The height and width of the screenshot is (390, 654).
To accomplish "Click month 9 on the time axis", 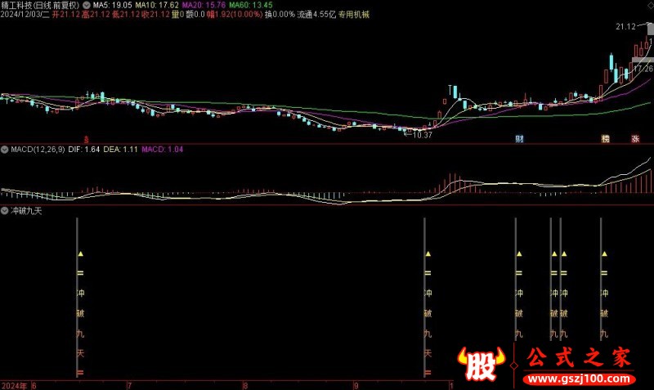I will pyautogui.click(x=356, y=386).
